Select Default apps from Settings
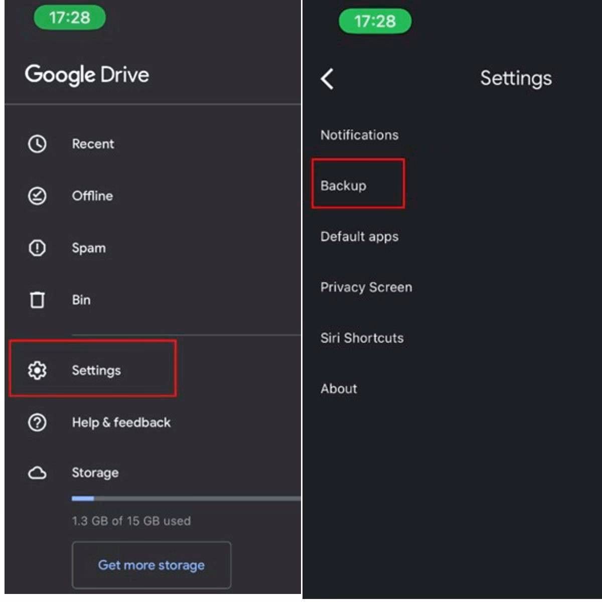Image resolution: width=602 pixels, height=602 pixels. 359,236
